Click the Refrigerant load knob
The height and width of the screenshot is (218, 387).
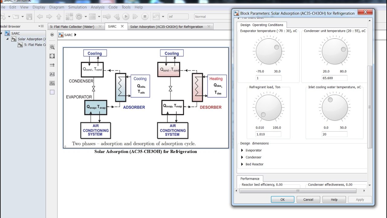point(268,107)
